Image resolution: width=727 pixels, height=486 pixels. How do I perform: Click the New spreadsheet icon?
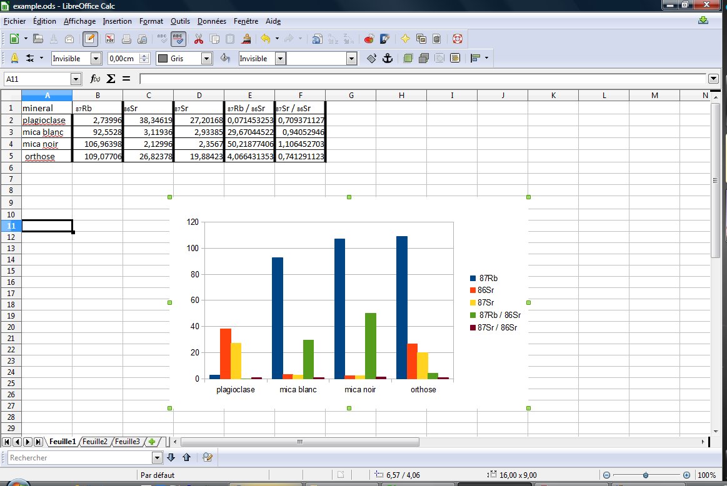click(14, 39)
